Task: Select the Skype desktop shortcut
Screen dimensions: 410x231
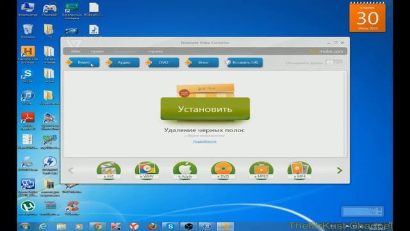Action: (x=28, y=76)
